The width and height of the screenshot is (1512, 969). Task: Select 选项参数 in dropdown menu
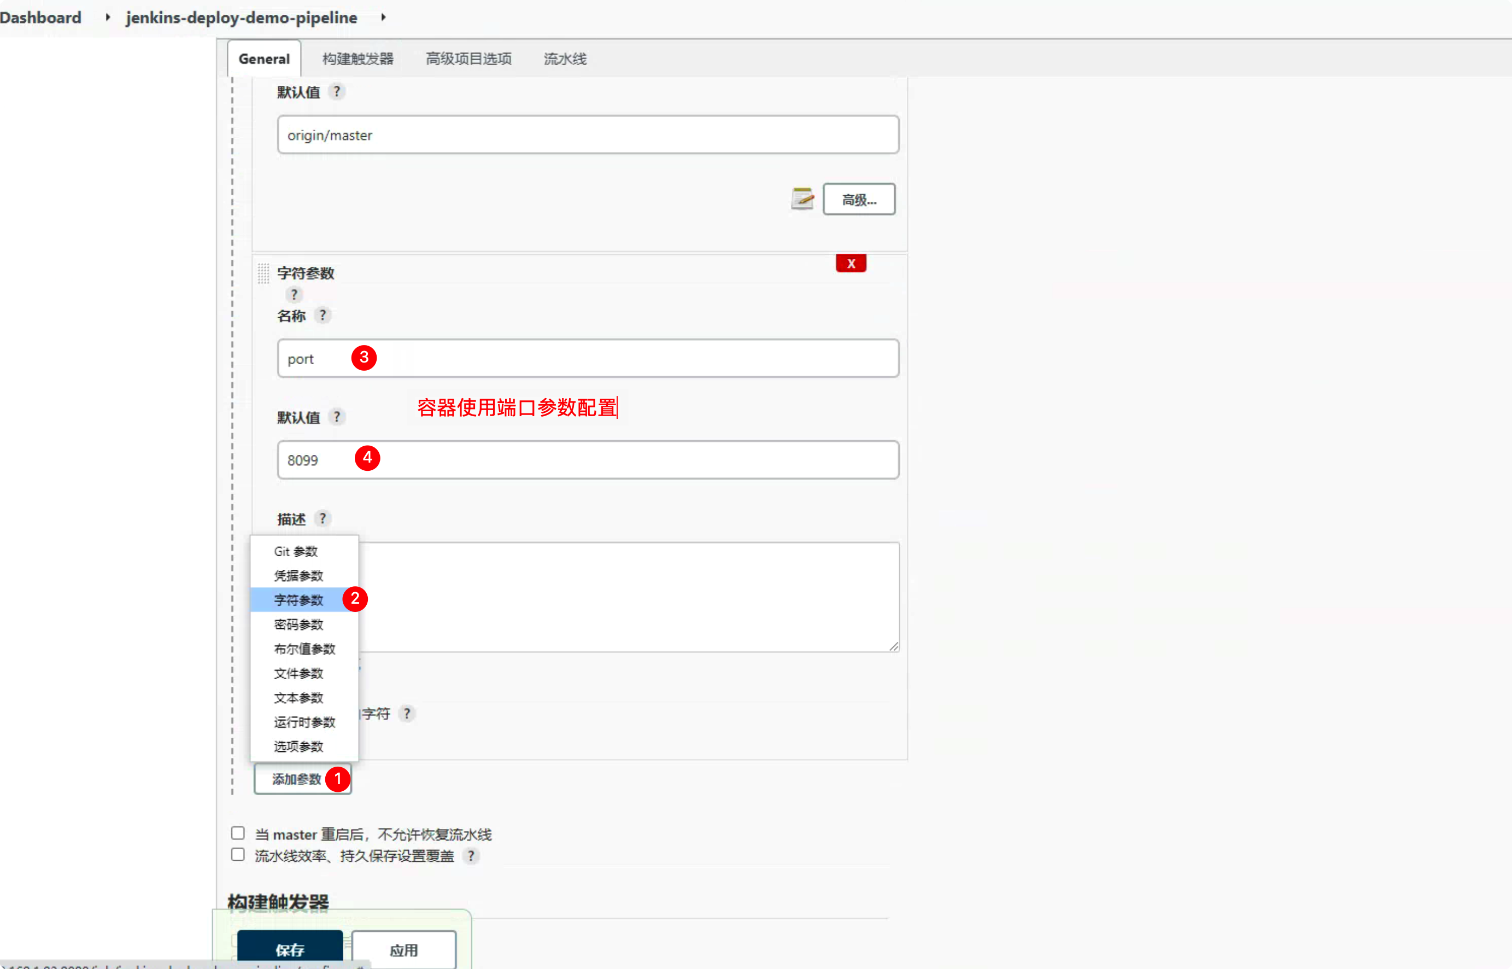[304, 747]
